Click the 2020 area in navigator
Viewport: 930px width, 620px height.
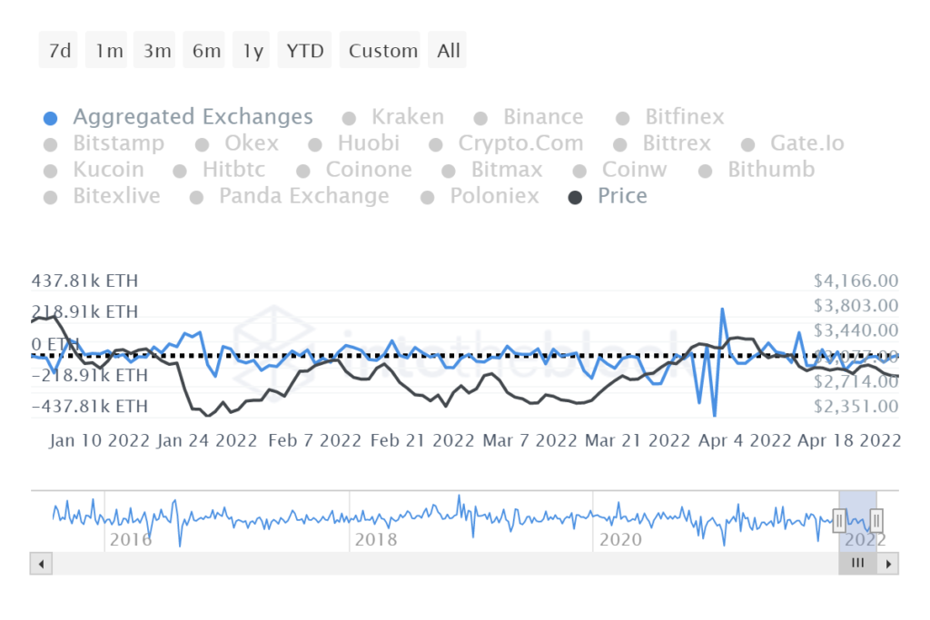620,539
